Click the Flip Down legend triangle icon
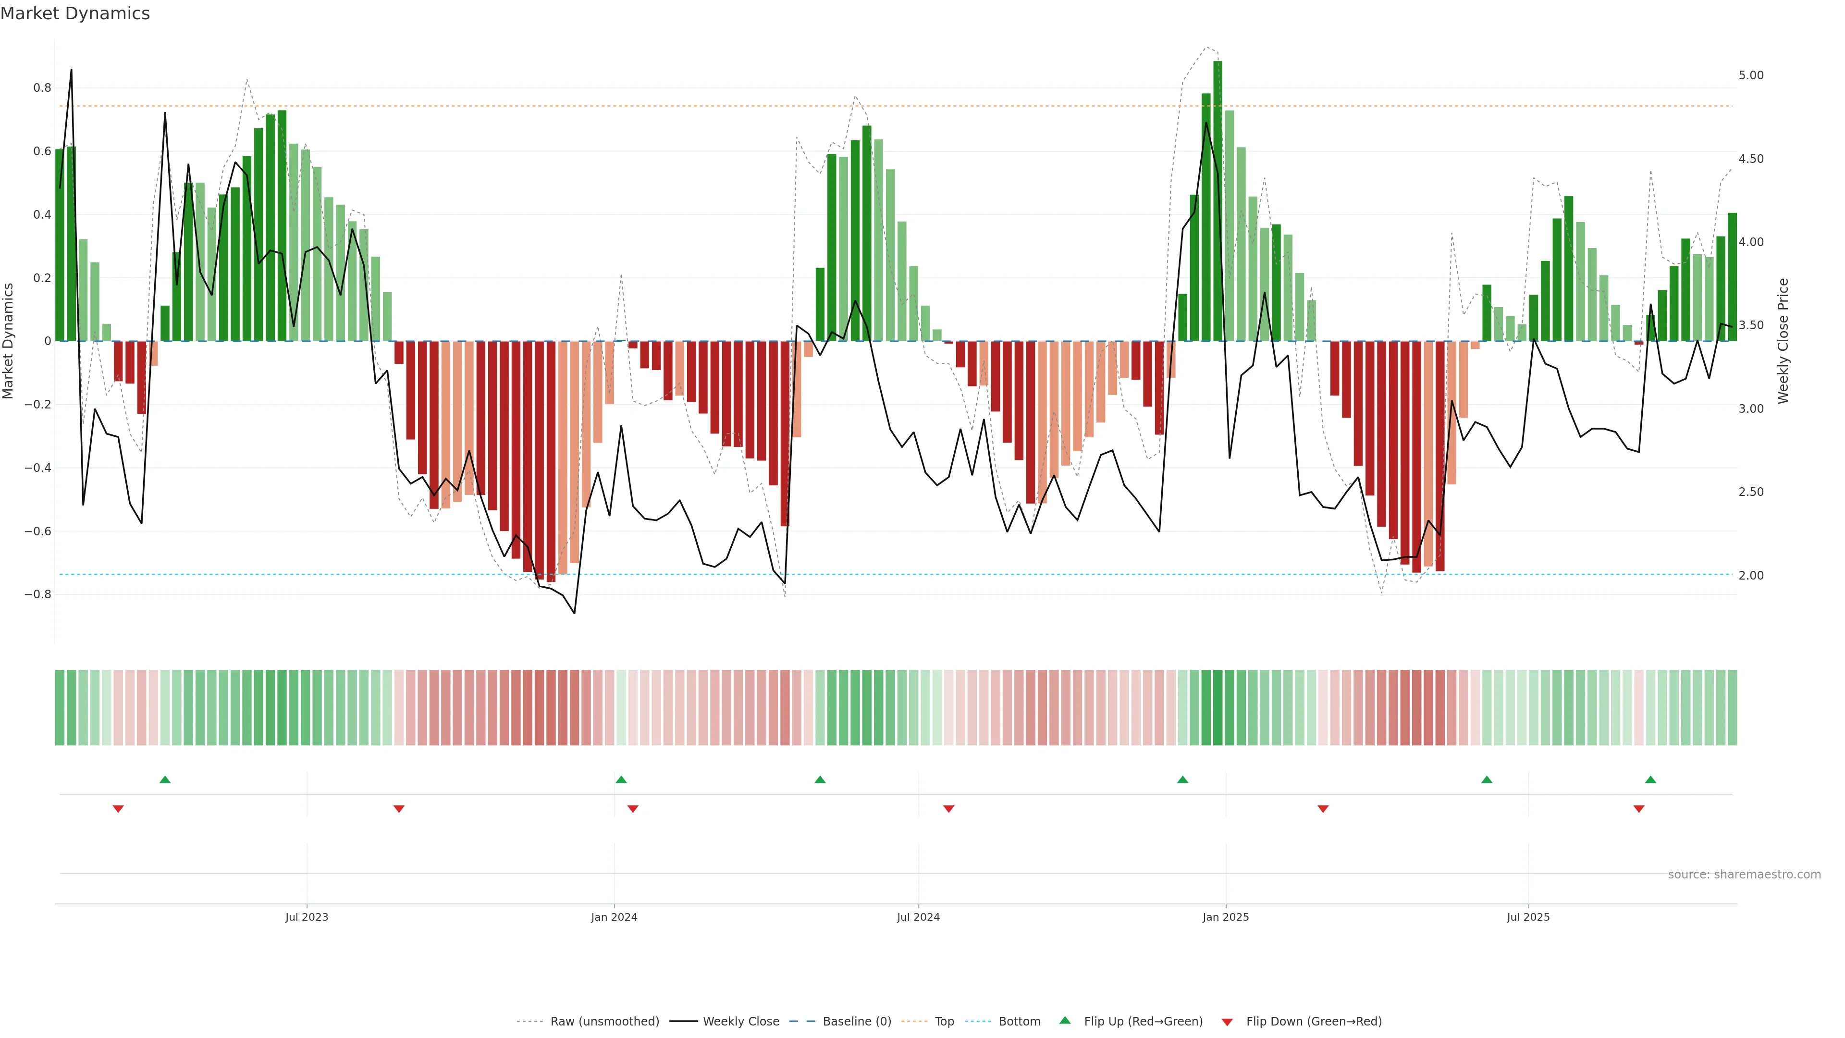Viewport: 1845px width, 1038px height. pyautogui.click(x=1227, y=1022)
